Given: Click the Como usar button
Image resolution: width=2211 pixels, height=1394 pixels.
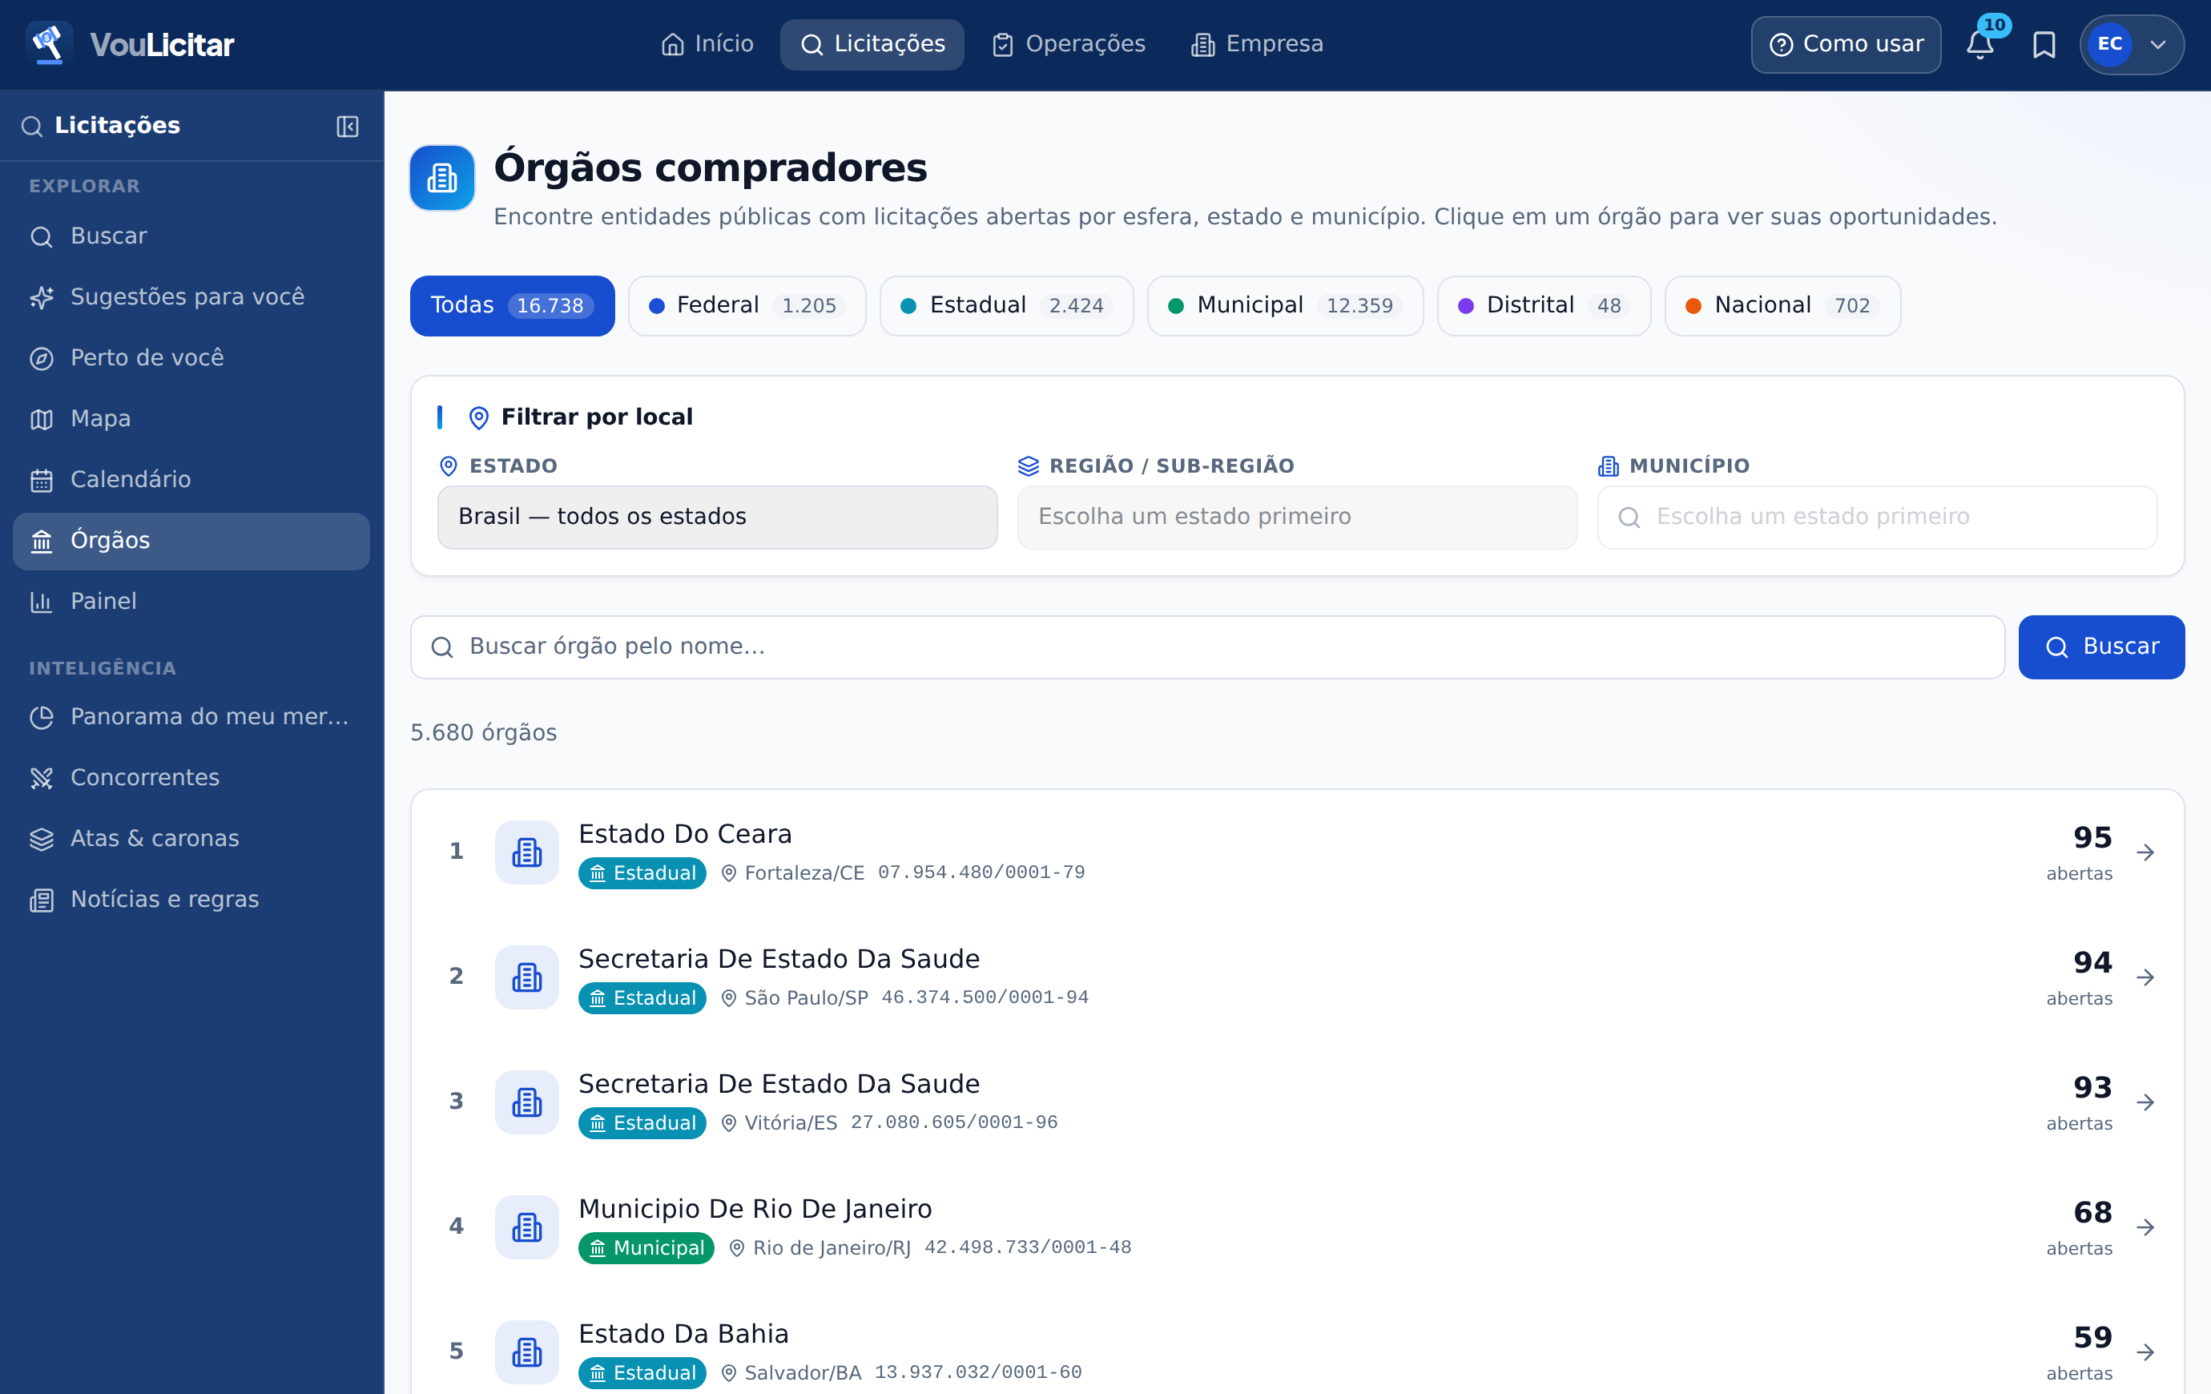Looking at the screenshot, I should tap(1846, 44).
